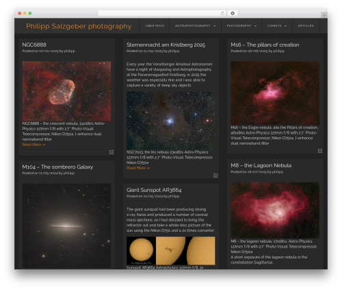Click text 'The giant sunspot had been producing strong'

[x=166, y=209]
